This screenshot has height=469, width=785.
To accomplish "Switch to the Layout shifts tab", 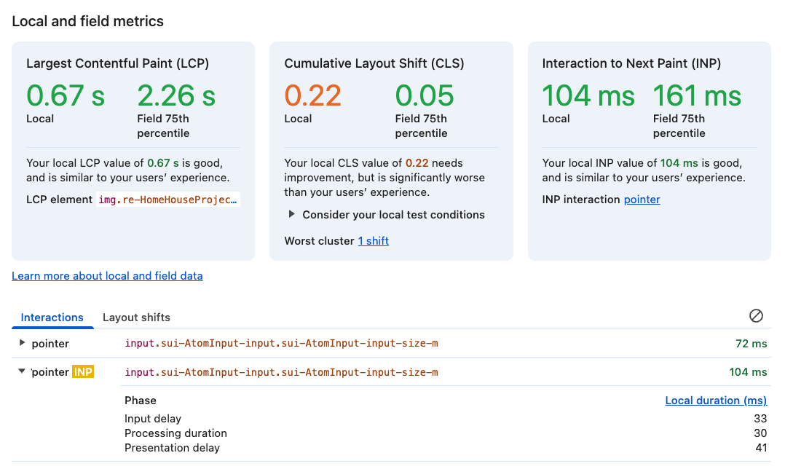I will click(x=136, y=318).
